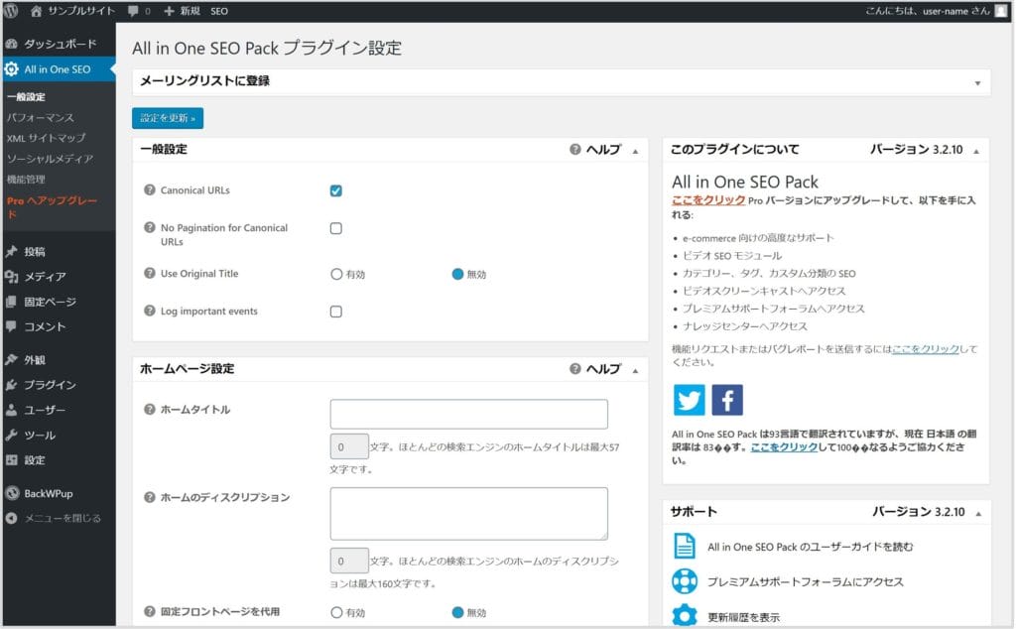Check No Pagination for Canonical URLs
Viewport: 1016px width, 629px height.
pos(335,228)
